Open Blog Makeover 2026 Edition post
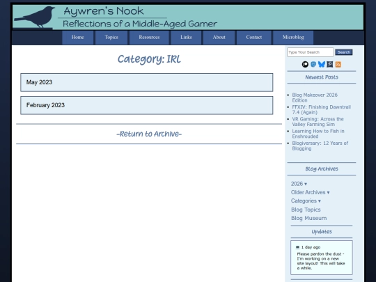376x282 pixels. 315,97
